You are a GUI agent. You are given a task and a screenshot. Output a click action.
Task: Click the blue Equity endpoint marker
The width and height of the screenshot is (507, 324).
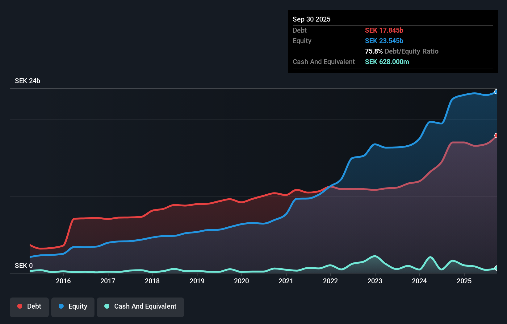coord(497,91)
